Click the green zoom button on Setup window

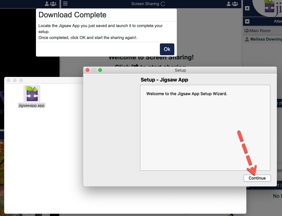(100, 70)
